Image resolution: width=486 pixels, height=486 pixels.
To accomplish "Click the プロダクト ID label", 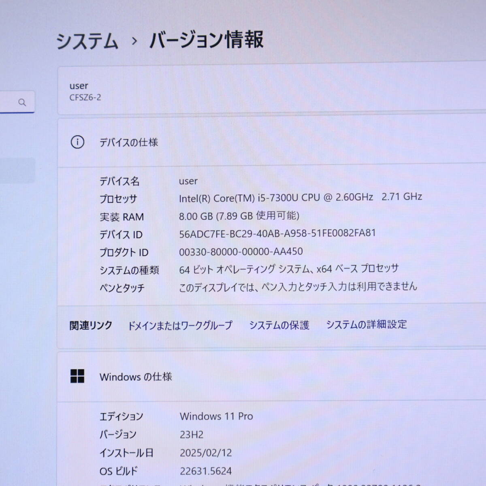I will pos(124,252).
